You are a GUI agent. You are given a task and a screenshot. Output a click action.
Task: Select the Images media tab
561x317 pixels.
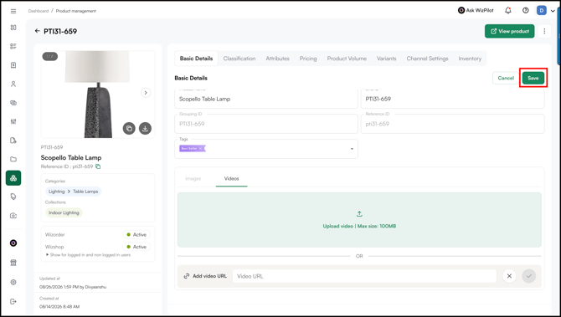pyautogui.click(x=193, y=178)
